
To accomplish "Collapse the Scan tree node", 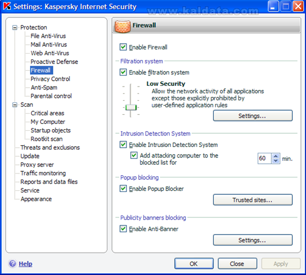I will [x=14, y=105].
